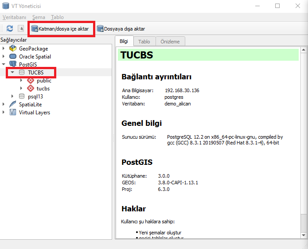Click the database value demo_alican
Viewport: 308px width, 249px height.
178,104
